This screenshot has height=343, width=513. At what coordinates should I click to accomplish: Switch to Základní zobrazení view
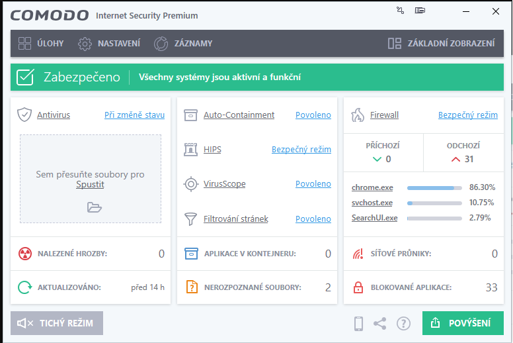(x=441, y=44)
